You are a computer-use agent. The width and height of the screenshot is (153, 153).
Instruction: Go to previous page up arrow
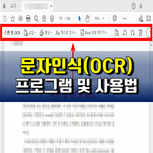click(44, 19)
